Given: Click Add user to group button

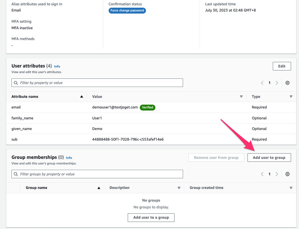Looking at the screenshot, I should [x=269, y=158].
